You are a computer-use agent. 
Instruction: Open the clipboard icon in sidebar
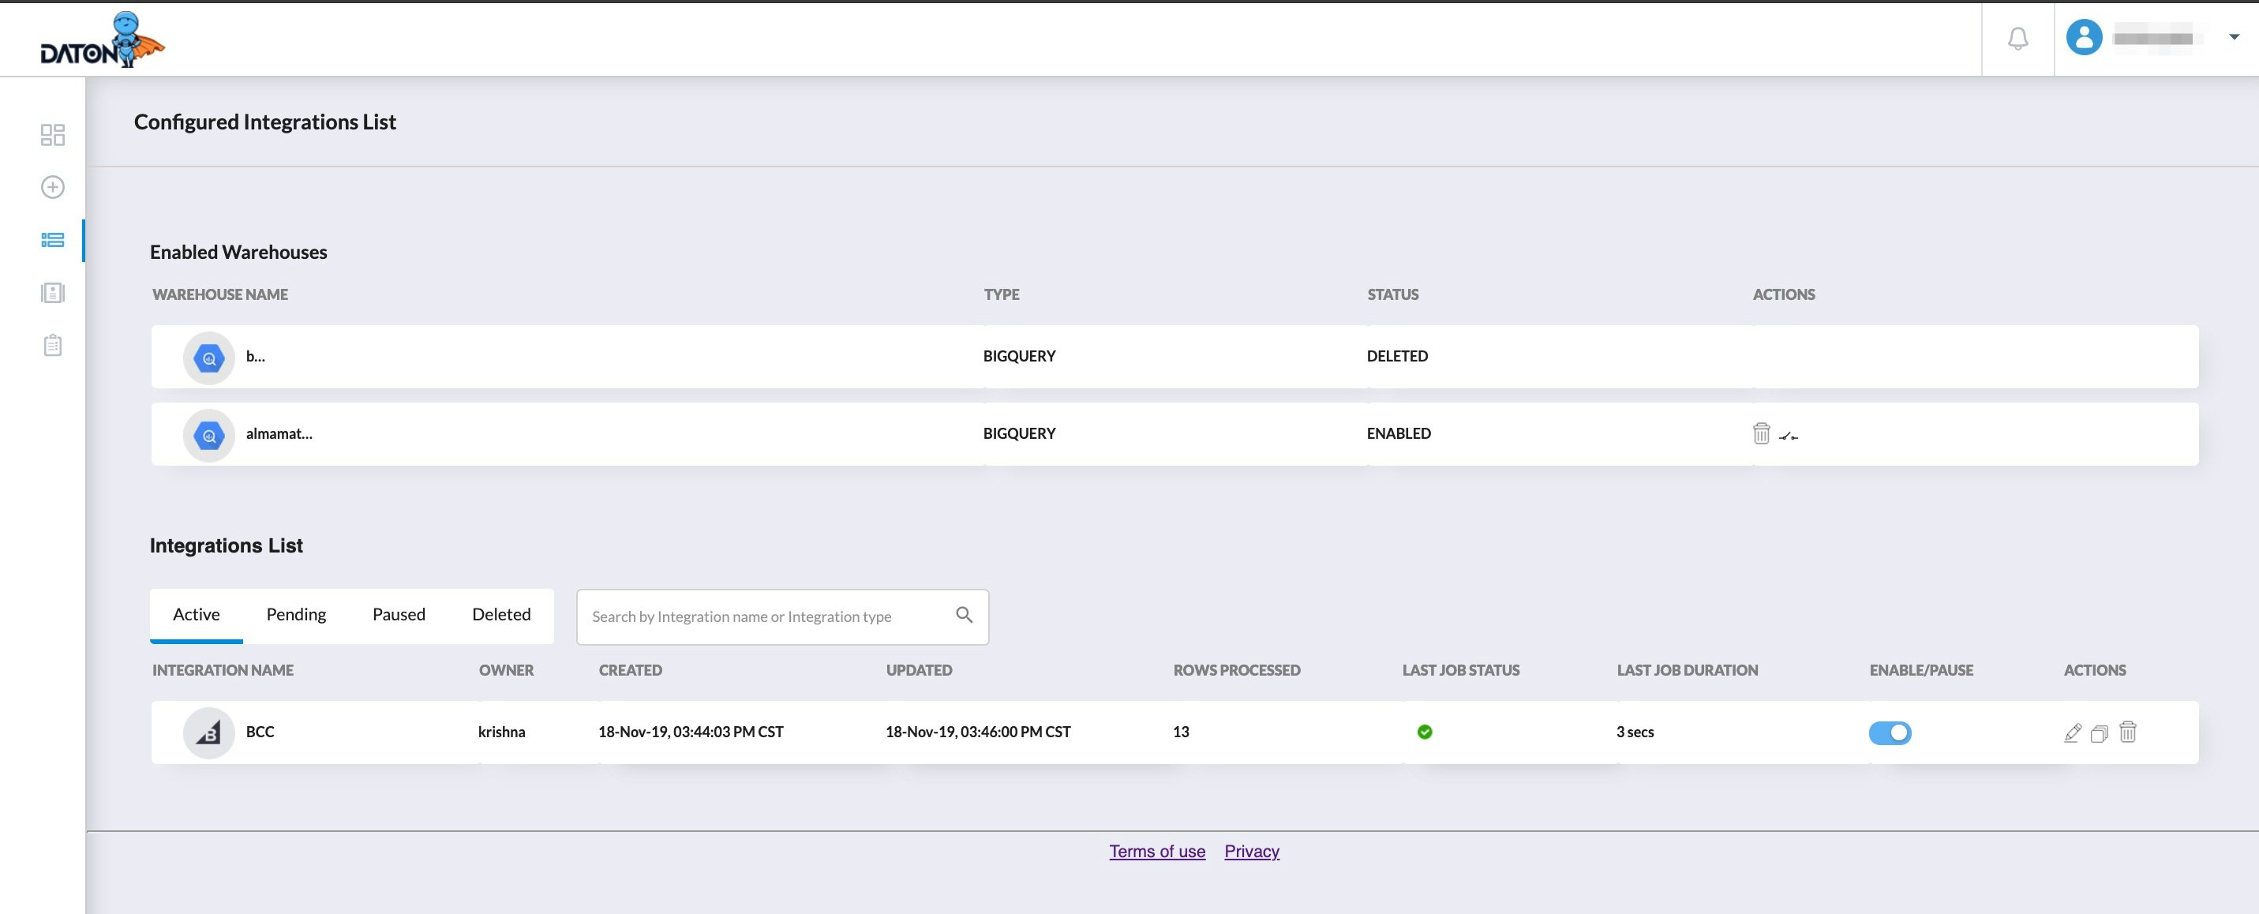click(53, 346)
